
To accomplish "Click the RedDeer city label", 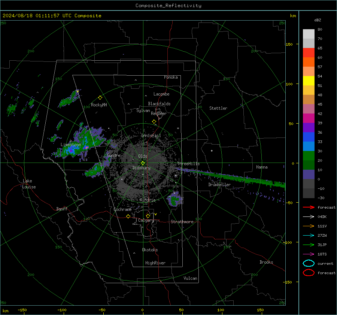I will [159, 113].
